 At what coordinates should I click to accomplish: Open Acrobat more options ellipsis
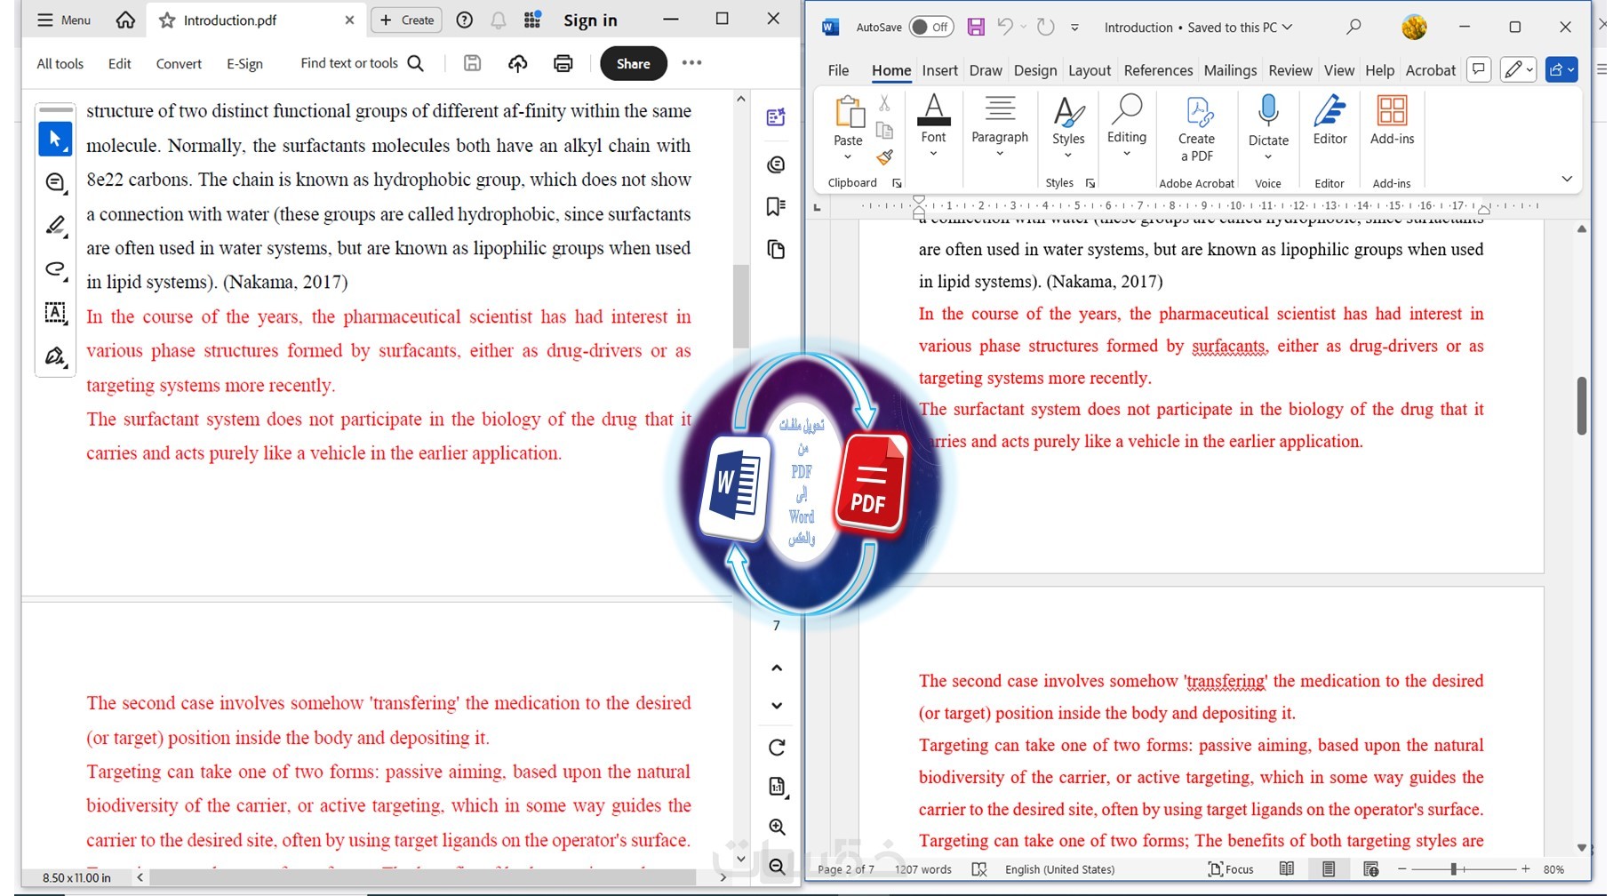692,63
